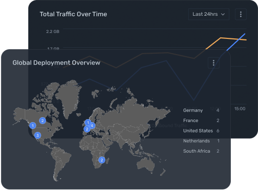Click the 2.2 GB axis label
This screenshot has width=258, height=191.
pos(52,32)
